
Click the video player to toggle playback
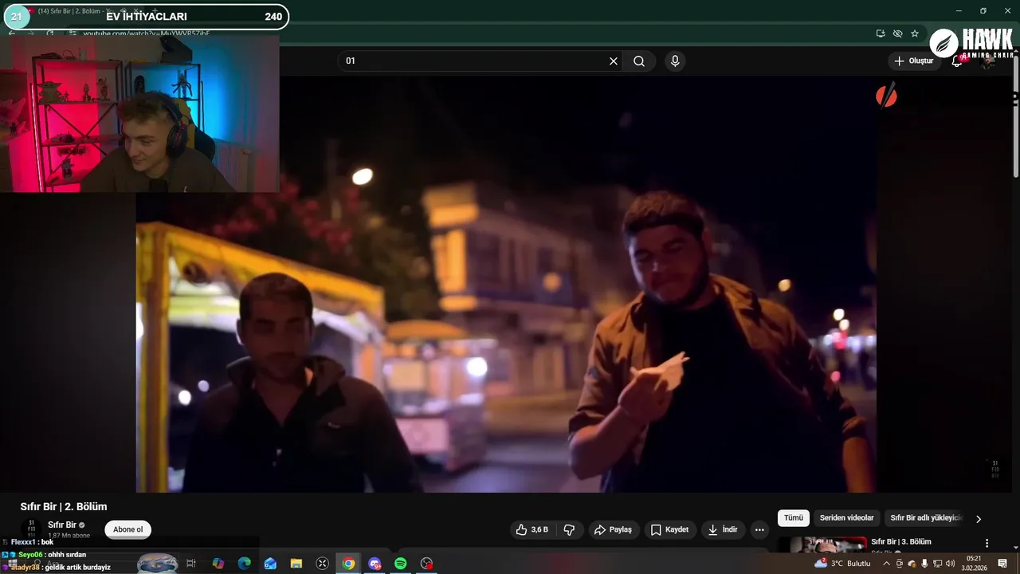tap(506, 283)
